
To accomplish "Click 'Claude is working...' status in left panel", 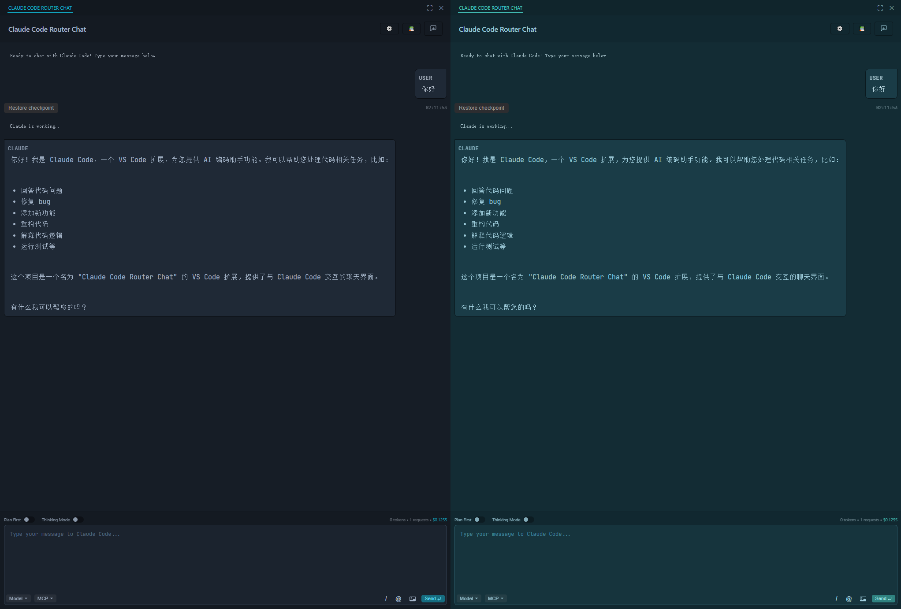I will [36, 126].
